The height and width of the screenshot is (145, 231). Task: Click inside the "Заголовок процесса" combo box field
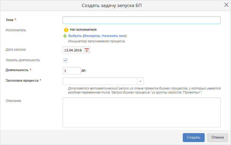coord(100,81)
